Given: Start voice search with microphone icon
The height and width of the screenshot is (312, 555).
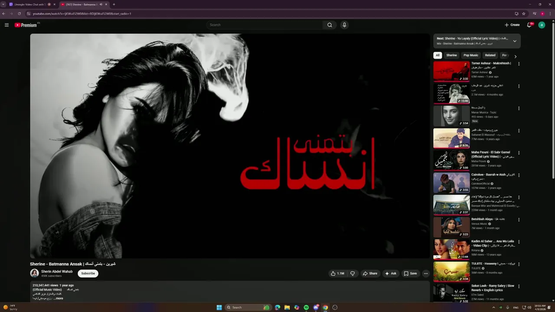Looking at the screenshot, I should pos(344,25).
